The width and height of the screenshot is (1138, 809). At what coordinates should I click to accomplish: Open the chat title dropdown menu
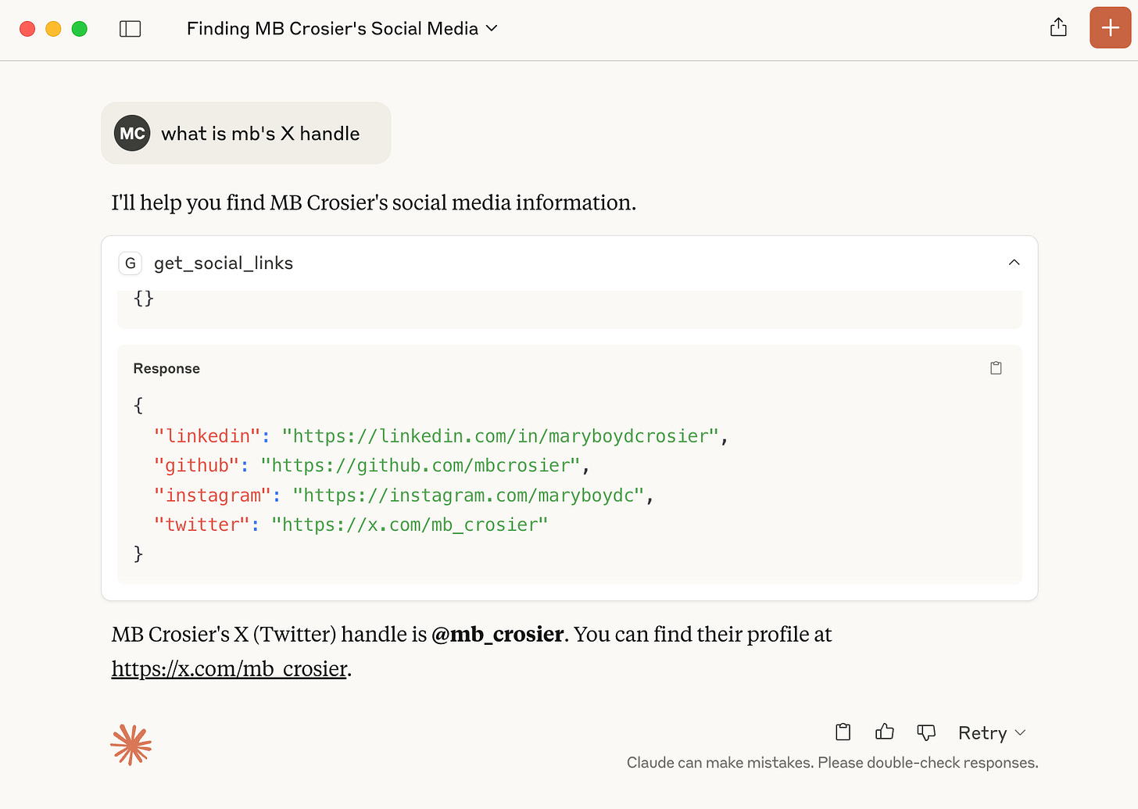(x=342, y=28)
